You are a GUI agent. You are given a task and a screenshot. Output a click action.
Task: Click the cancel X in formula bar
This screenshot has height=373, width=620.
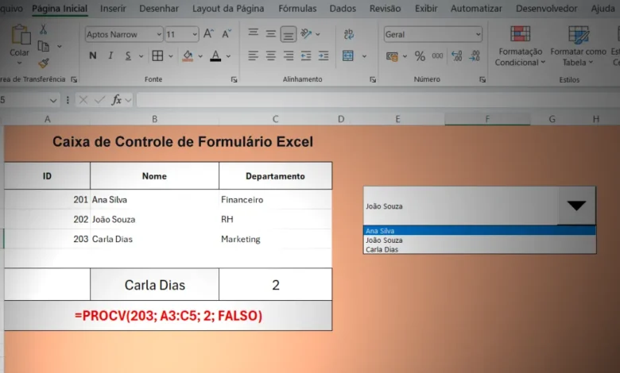[83, 100]
